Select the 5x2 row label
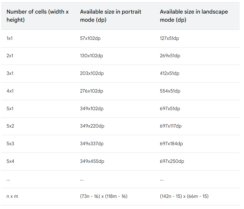The width and height of the screenshot is (244, 209). coord(10,126)
